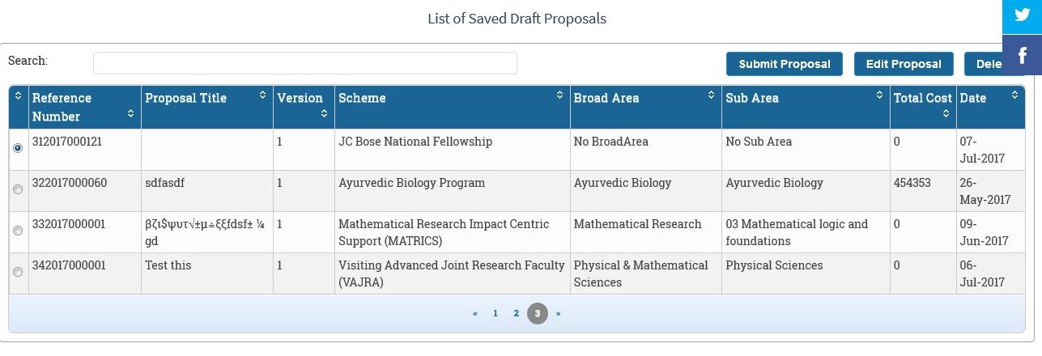Image resolution: width=1042 pixels, height=356 pixels.
Task: Sort by Sub Area column arrows
Action: point(879,95)
